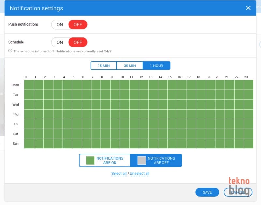Close the Notification settings dialog
The height and width of the screenshot is (205, 261).
248,8
